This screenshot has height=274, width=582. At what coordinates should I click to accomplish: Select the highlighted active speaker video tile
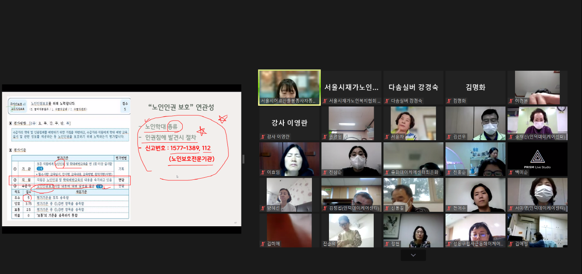(x=289, y=87)
